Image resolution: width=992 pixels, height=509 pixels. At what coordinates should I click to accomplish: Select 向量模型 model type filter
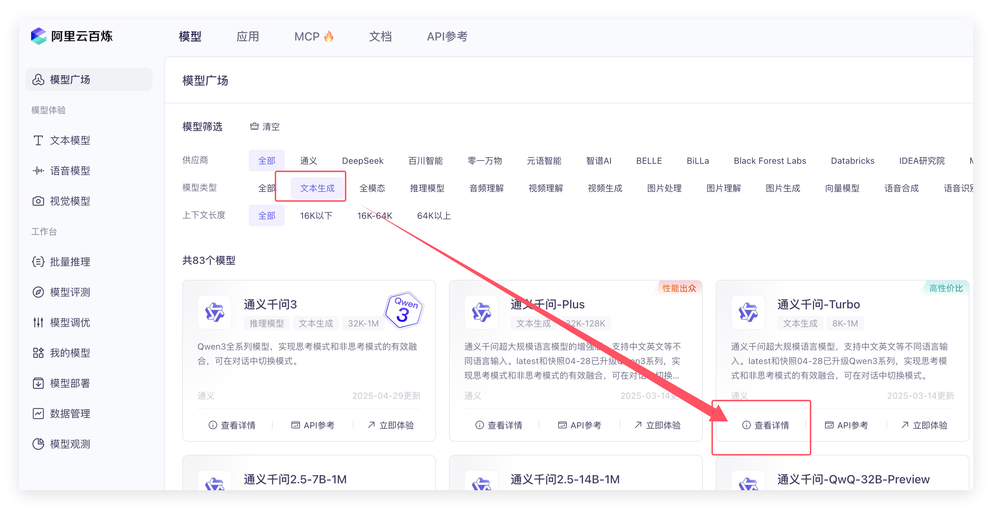[x=842, y=188]
